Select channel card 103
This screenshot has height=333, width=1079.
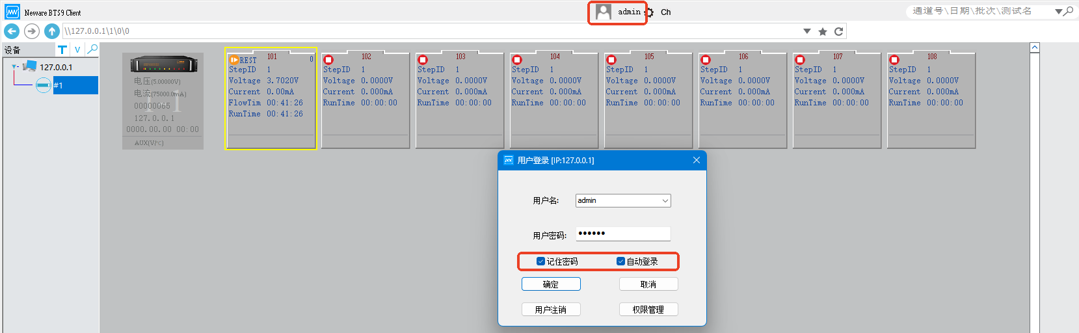[460, 100]
